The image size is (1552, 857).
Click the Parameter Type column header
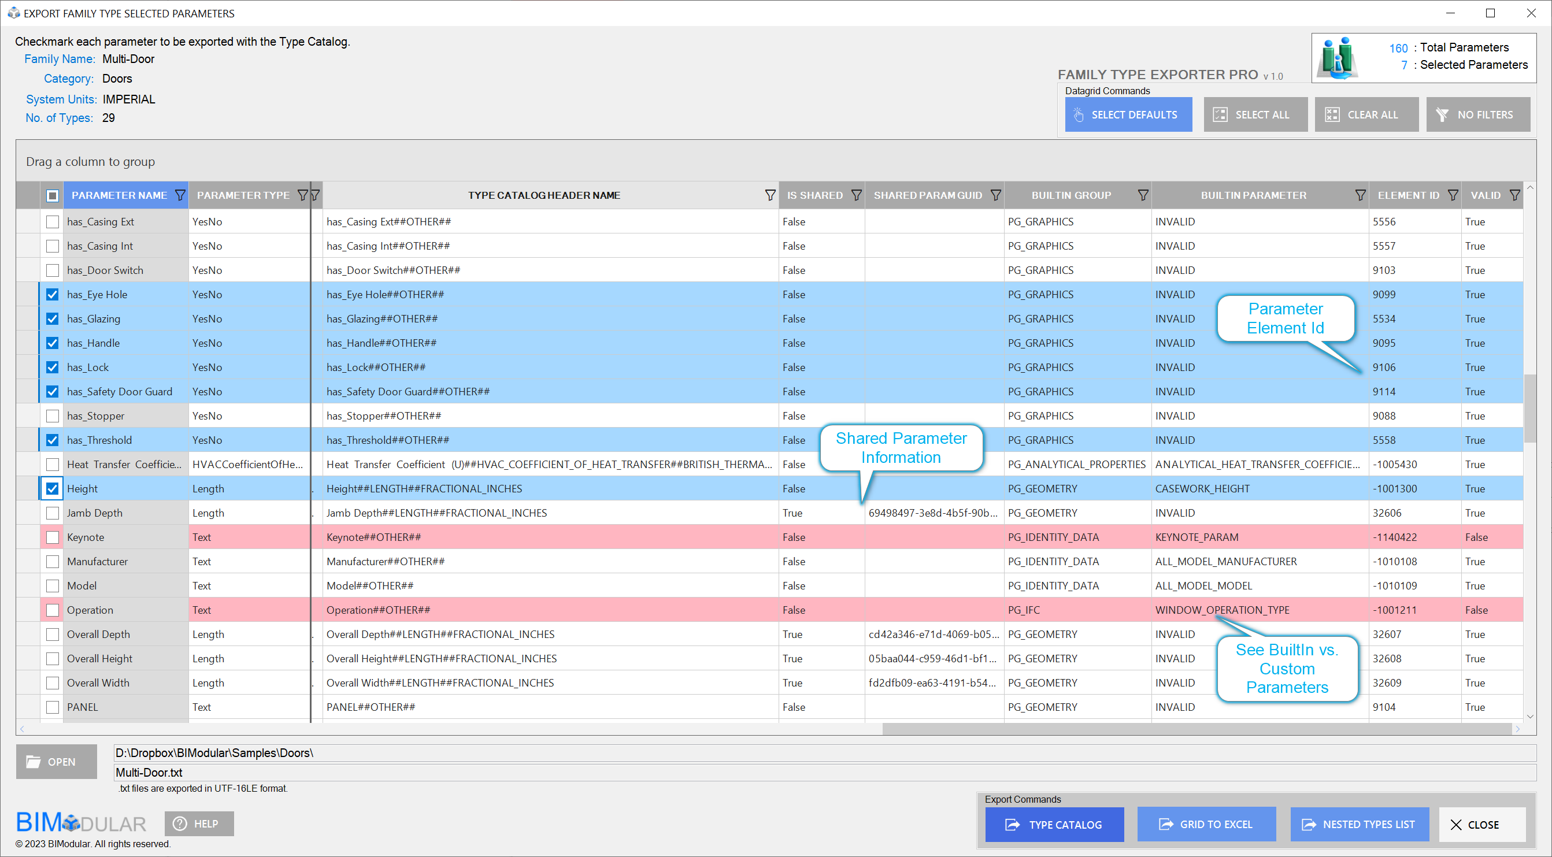243,195
